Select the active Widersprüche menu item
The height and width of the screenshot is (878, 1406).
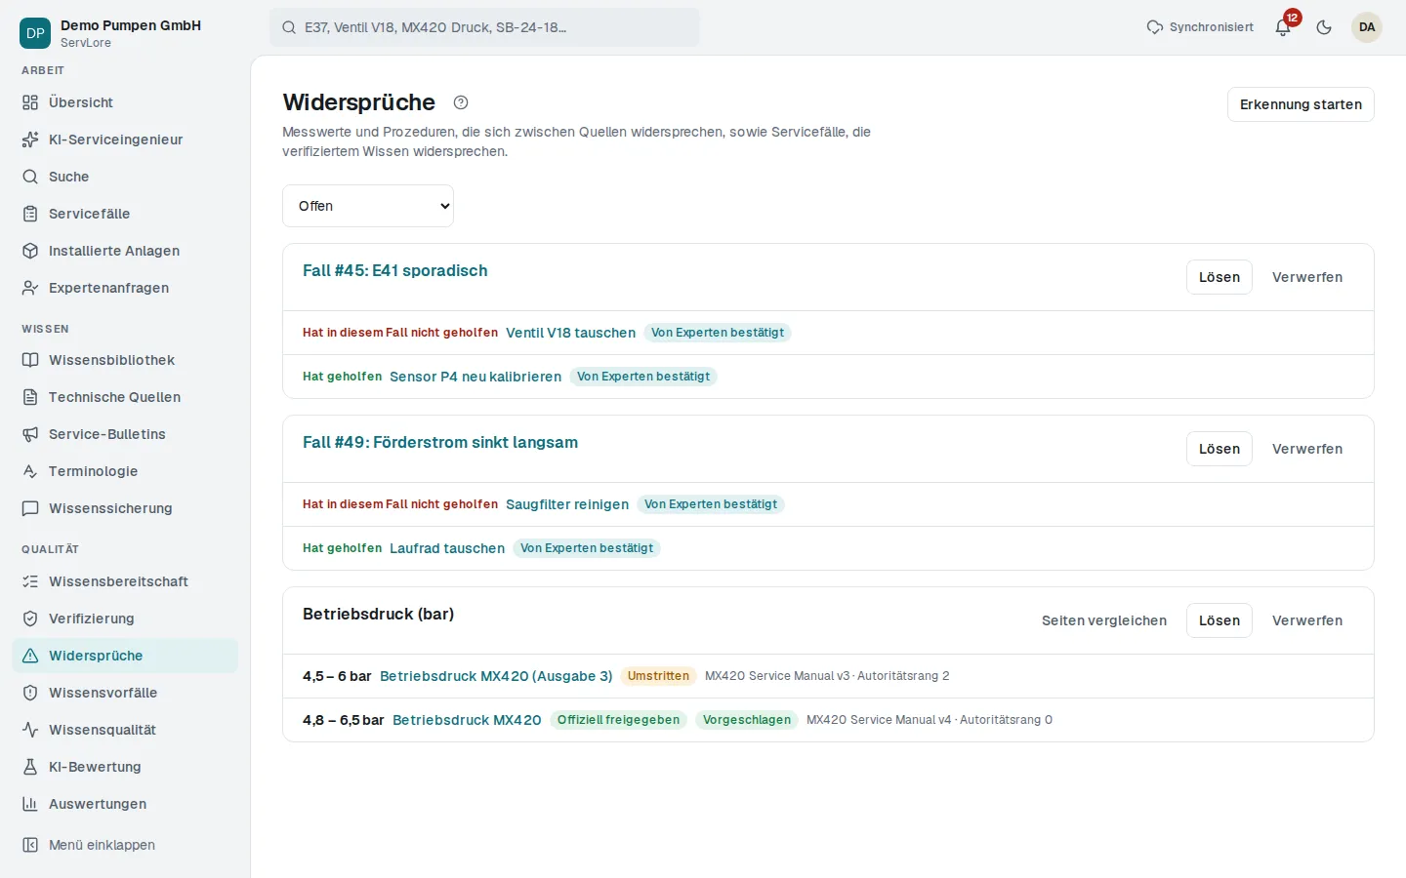click(x=125, y=656)
